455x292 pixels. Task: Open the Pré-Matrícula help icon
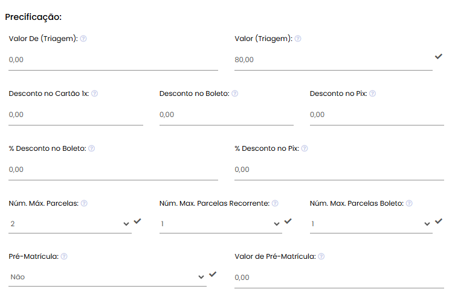(x=64, y=256)
